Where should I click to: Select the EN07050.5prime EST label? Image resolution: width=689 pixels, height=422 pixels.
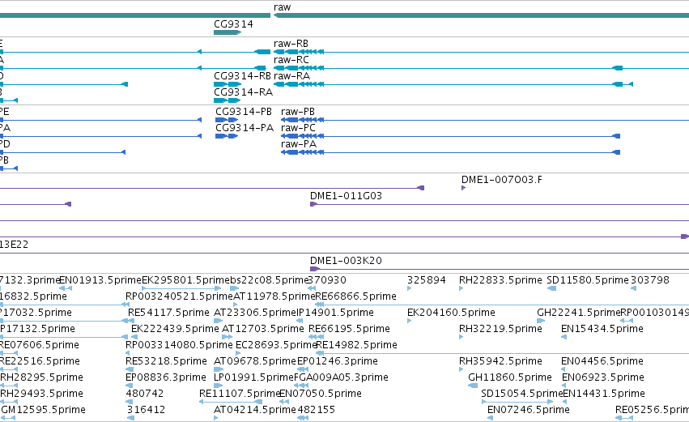click(321, 394)
